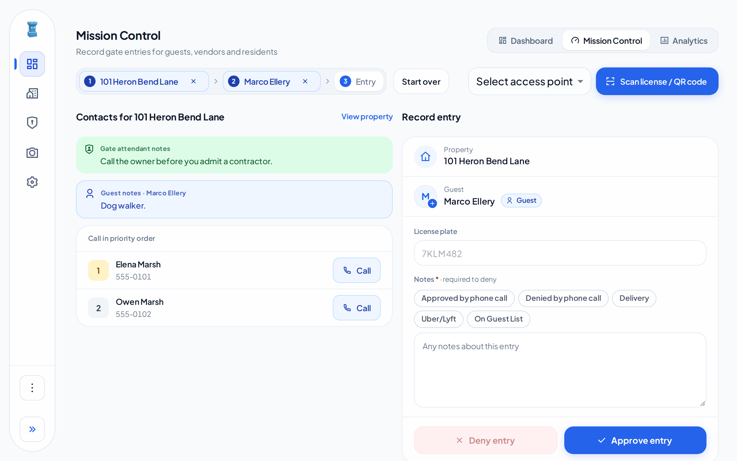Switch to Dashboard tab

(526, 41)
